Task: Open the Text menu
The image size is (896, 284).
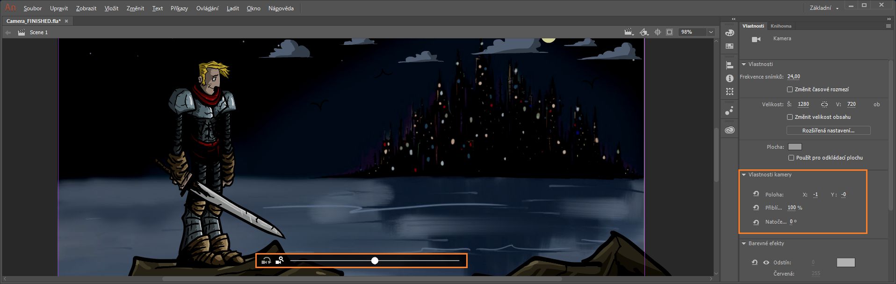Action: [158, 8]
